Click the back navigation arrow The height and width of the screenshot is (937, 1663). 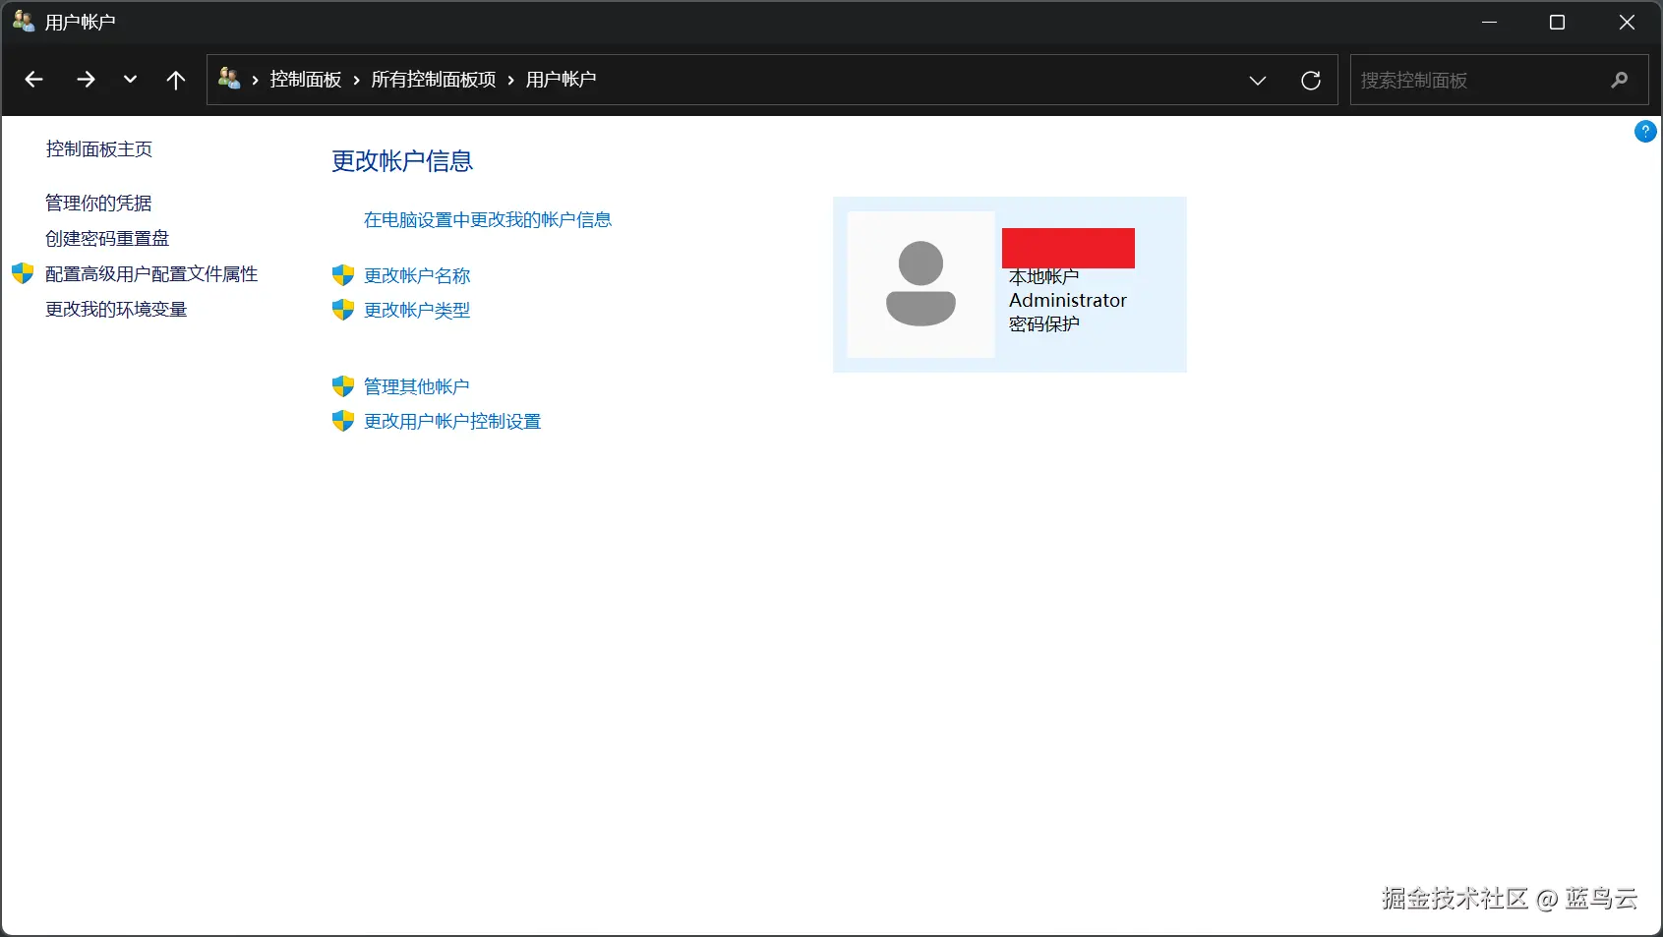pyautogui.click(x=33, y=80)
